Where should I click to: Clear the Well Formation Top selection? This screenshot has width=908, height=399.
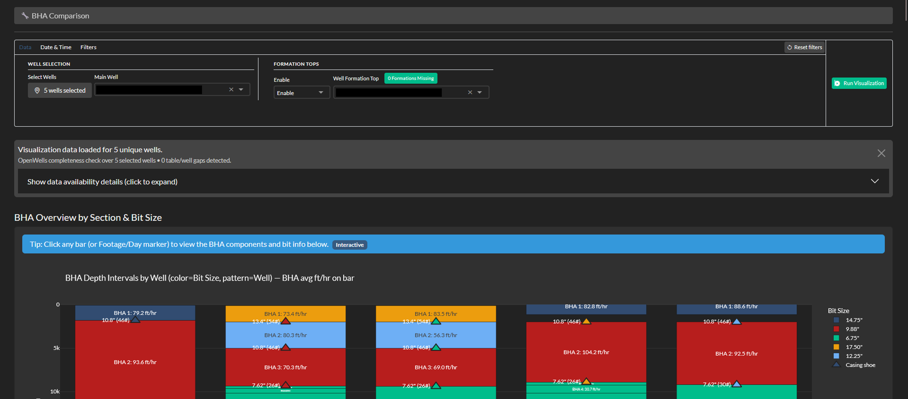tap(470, 92)
